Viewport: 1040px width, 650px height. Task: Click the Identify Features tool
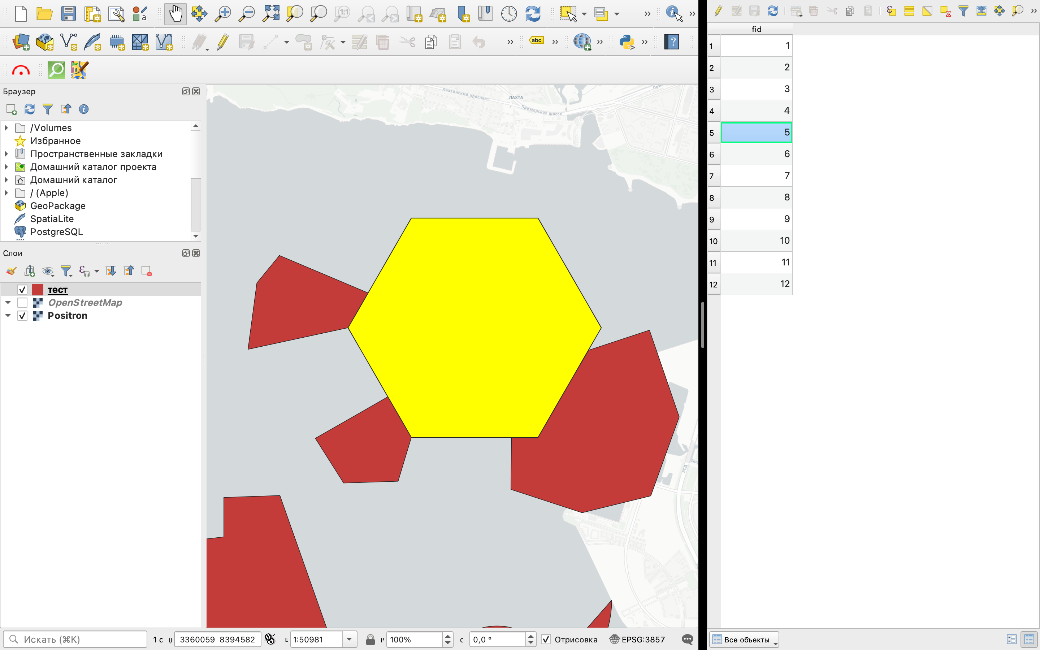coord(673,14)
